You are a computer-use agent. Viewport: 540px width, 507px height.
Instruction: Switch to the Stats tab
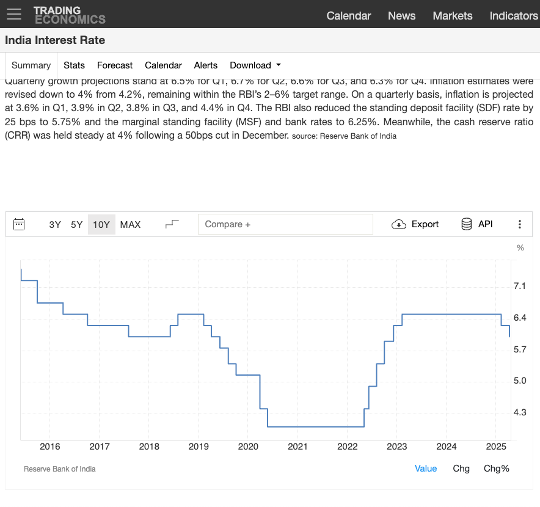click(x=74, y=65)
